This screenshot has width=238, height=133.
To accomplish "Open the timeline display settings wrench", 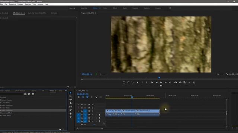I will (96, 97).
